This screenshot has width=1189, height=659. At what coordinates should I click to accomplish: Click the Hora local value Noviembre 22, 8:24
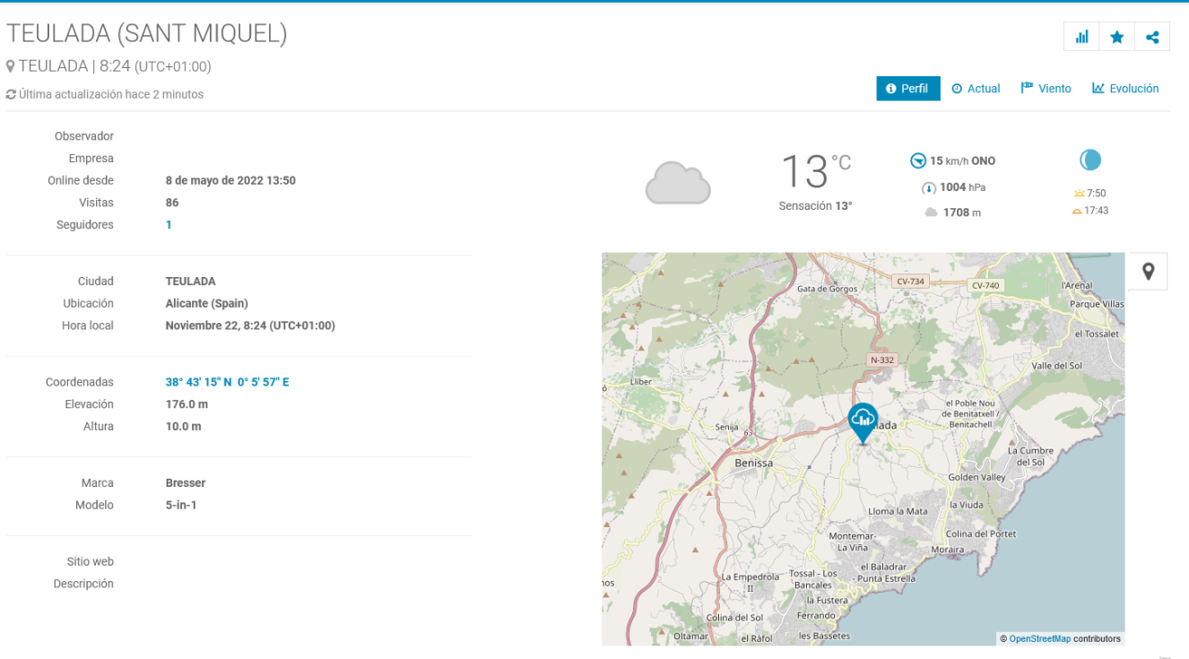pyautogui.click(x=250, y=325)
